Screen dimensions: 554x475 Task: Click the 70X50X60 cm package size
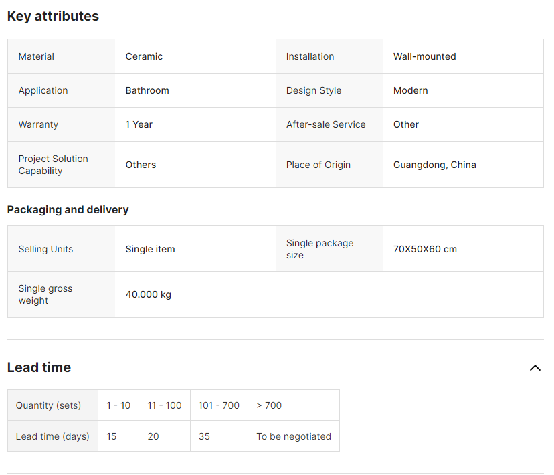(x=425, y=249)
